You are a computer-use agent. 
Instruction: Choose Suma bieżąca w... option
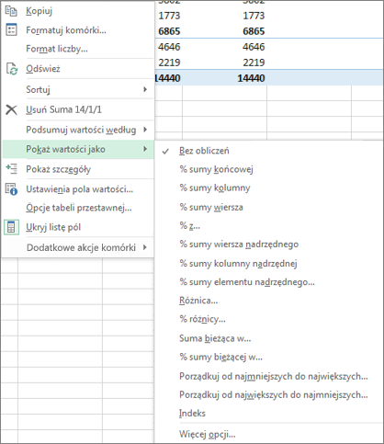[215, 338]
